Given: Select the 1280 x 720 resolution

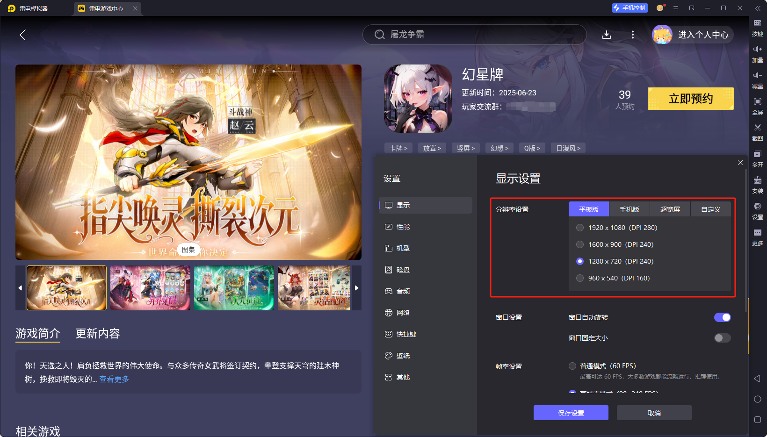Looking at the screenshot, I should point(580,261).
